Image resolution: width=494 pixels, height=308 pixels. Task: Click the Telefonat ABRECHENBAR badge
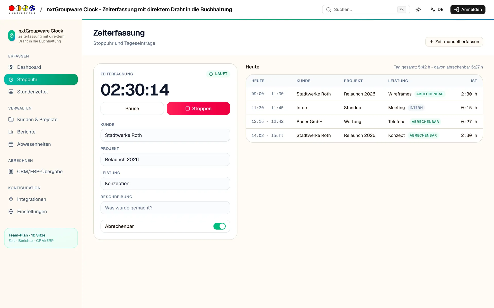click(425, 122)
